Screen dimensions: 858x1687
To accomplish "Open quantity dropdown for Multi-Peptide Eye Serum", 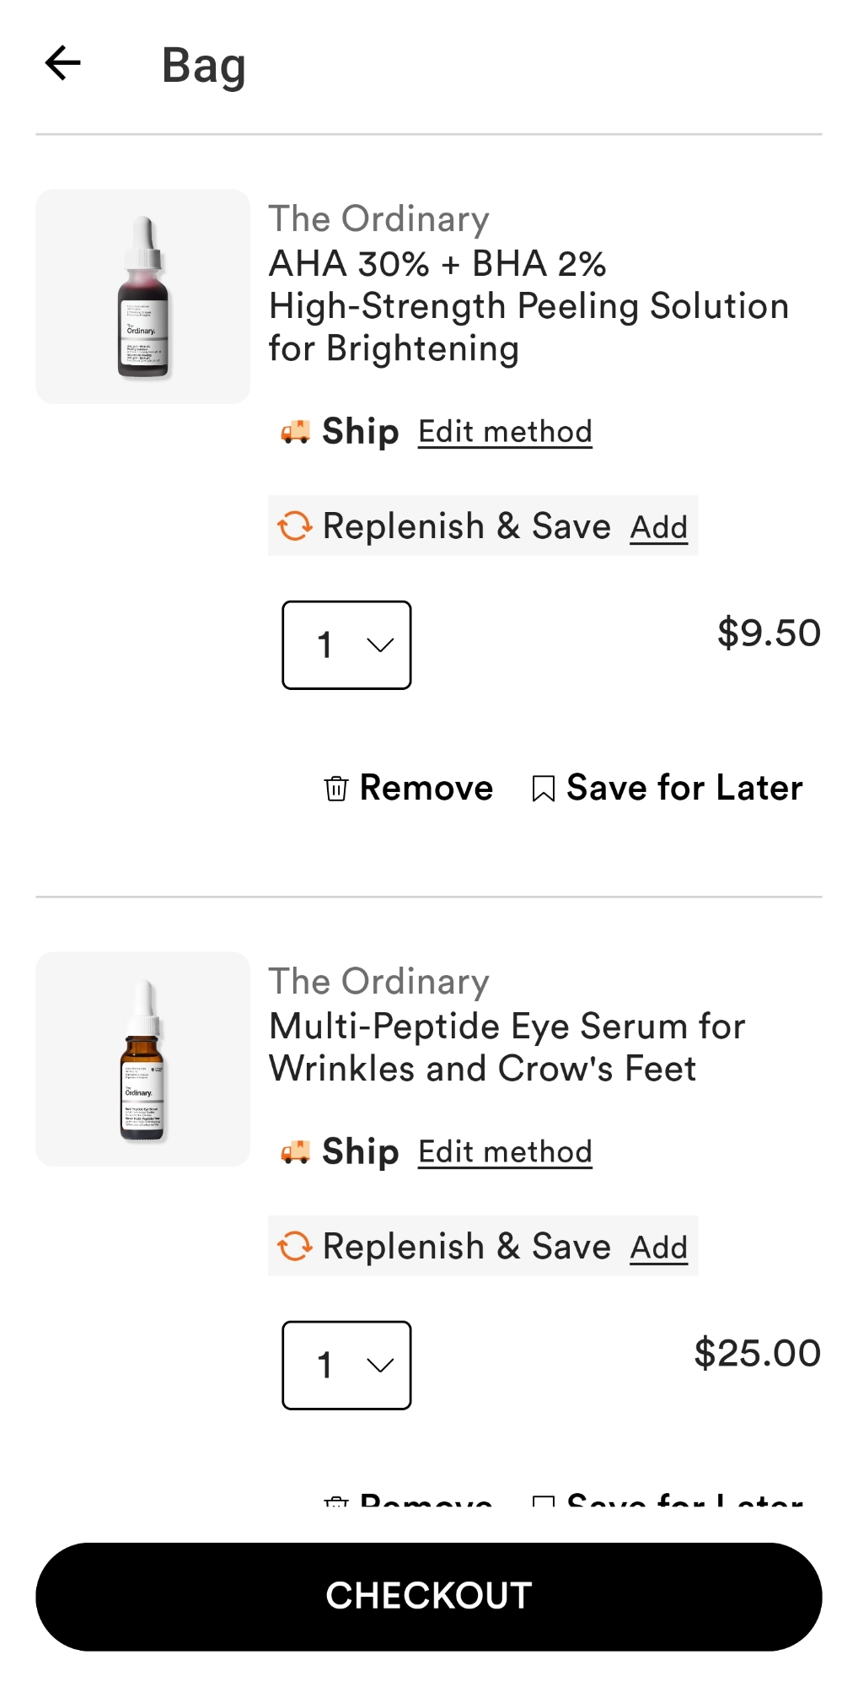I will click(346, 1365).
